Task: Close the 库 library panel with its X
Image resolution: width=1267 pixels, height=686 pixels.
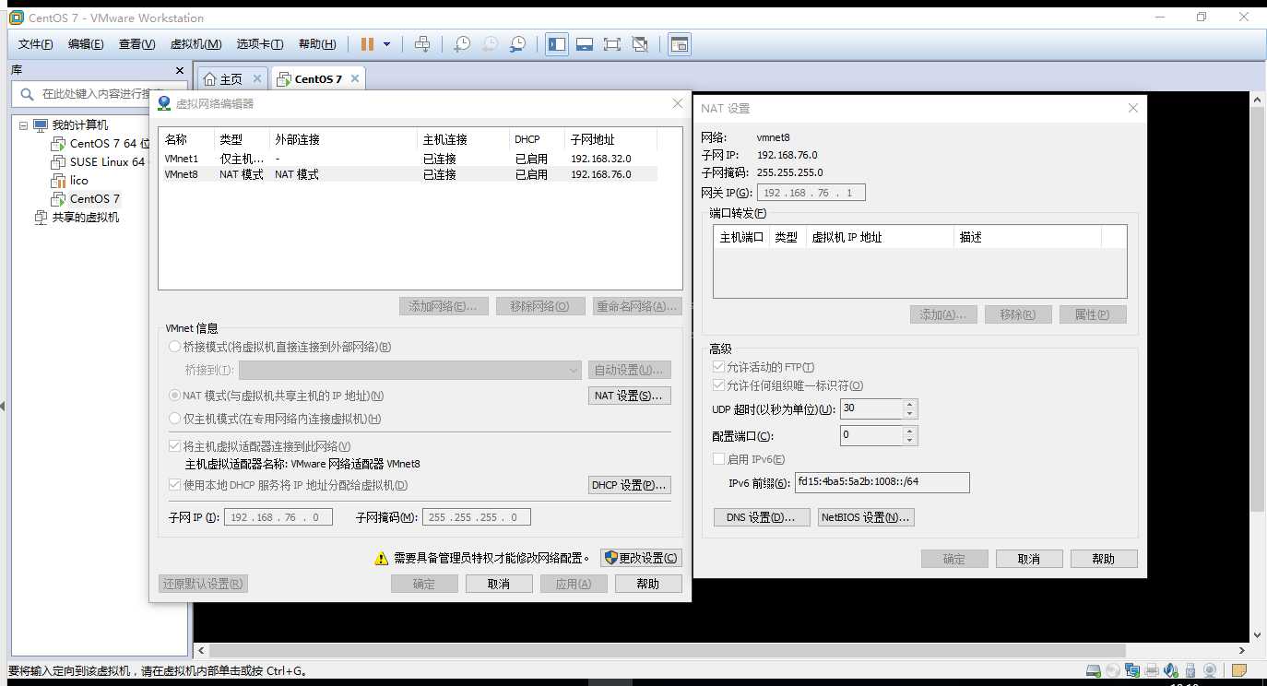Action: (x=180, y=70)
